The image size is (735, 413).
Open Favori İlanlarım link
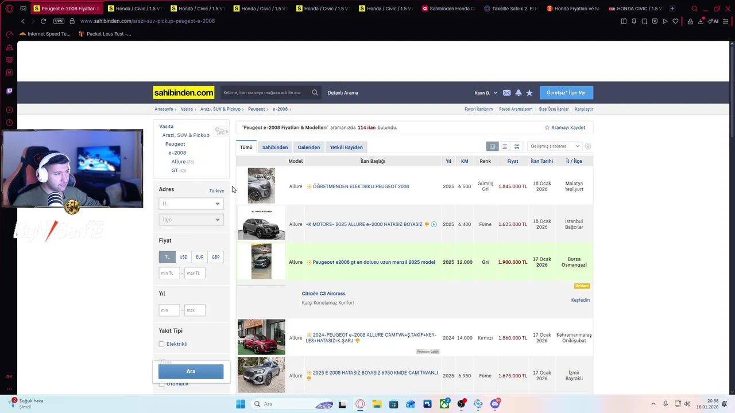point(478,109)
